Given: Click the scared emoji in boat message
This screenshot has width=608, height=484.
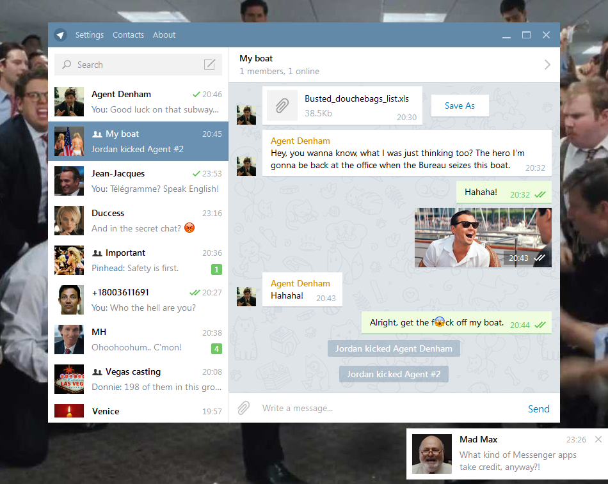Looking at the screenshot, I should tap(439, 322).
